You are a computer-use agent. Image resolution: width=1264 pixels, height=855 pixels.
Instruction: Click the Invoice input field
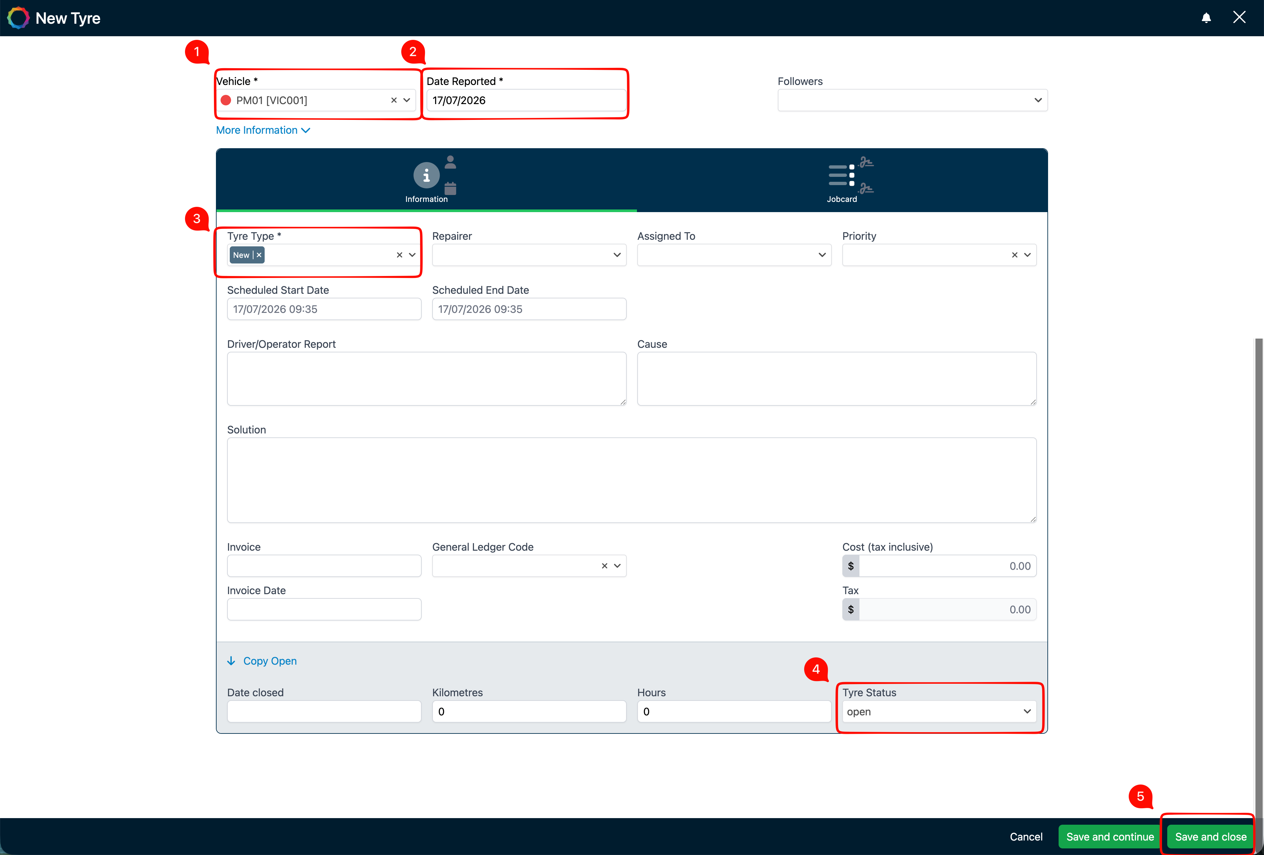point(324,566)
